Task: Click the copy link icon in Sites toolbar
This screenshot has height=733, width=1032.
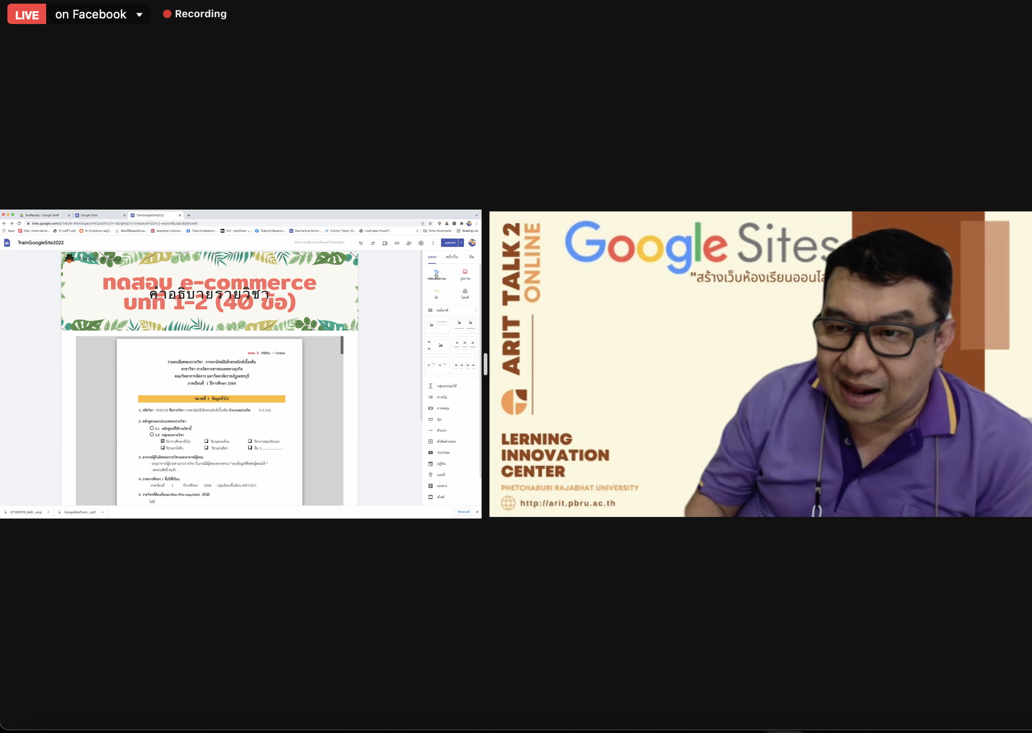Action: tap(397, 243)
